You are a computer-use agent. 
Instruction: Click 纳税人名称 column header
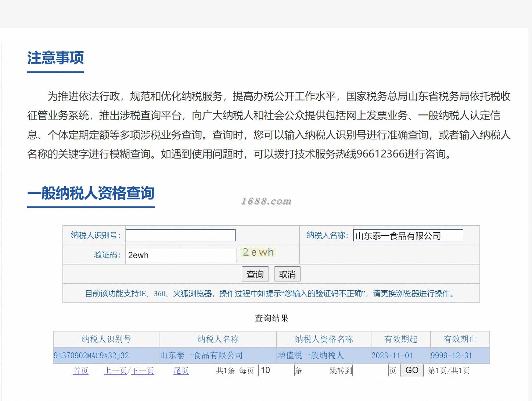[x=218, y=339]
